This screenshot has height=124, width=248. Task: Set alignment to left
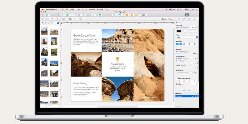coord(179,44)
